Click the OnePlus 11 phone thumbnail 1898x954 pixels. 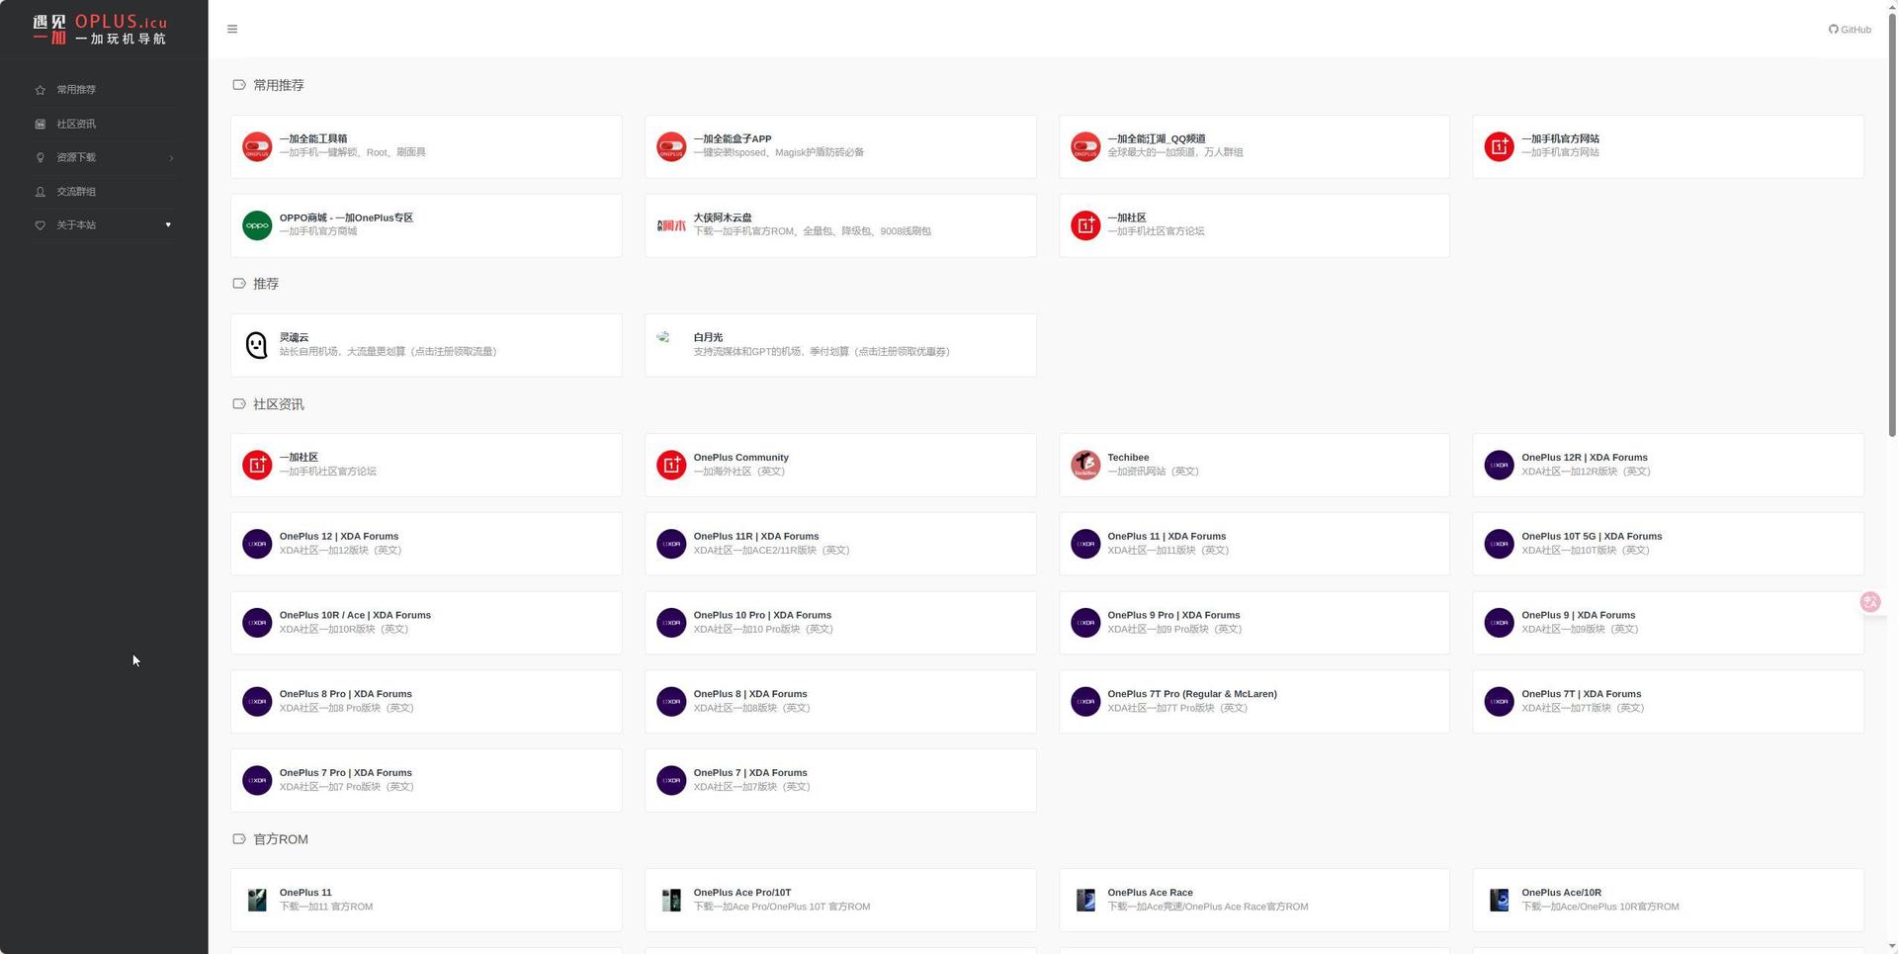[257, 900]
